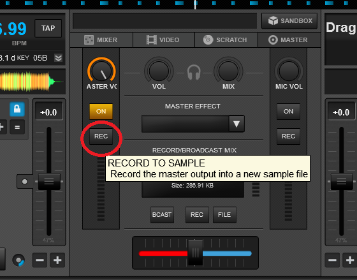Switch to the VIDEO tab

point(164,40)
